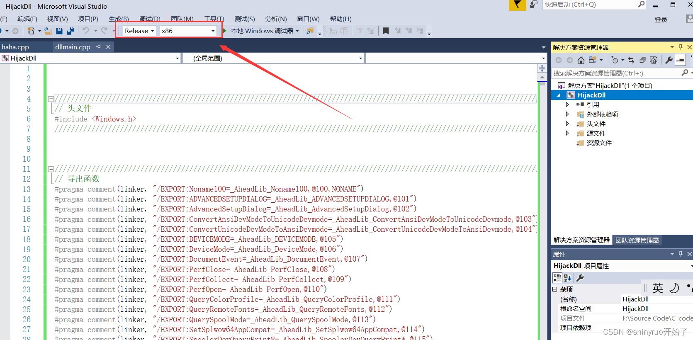The height and width of the screenshot is (340, 693).
Task: Expand the 头文件 folder node
Action: tap(567, 124)
